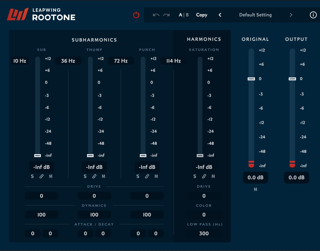Click the Copy button
The height and width of the screenshot is (251, 320).
click(x=202, y=15)
